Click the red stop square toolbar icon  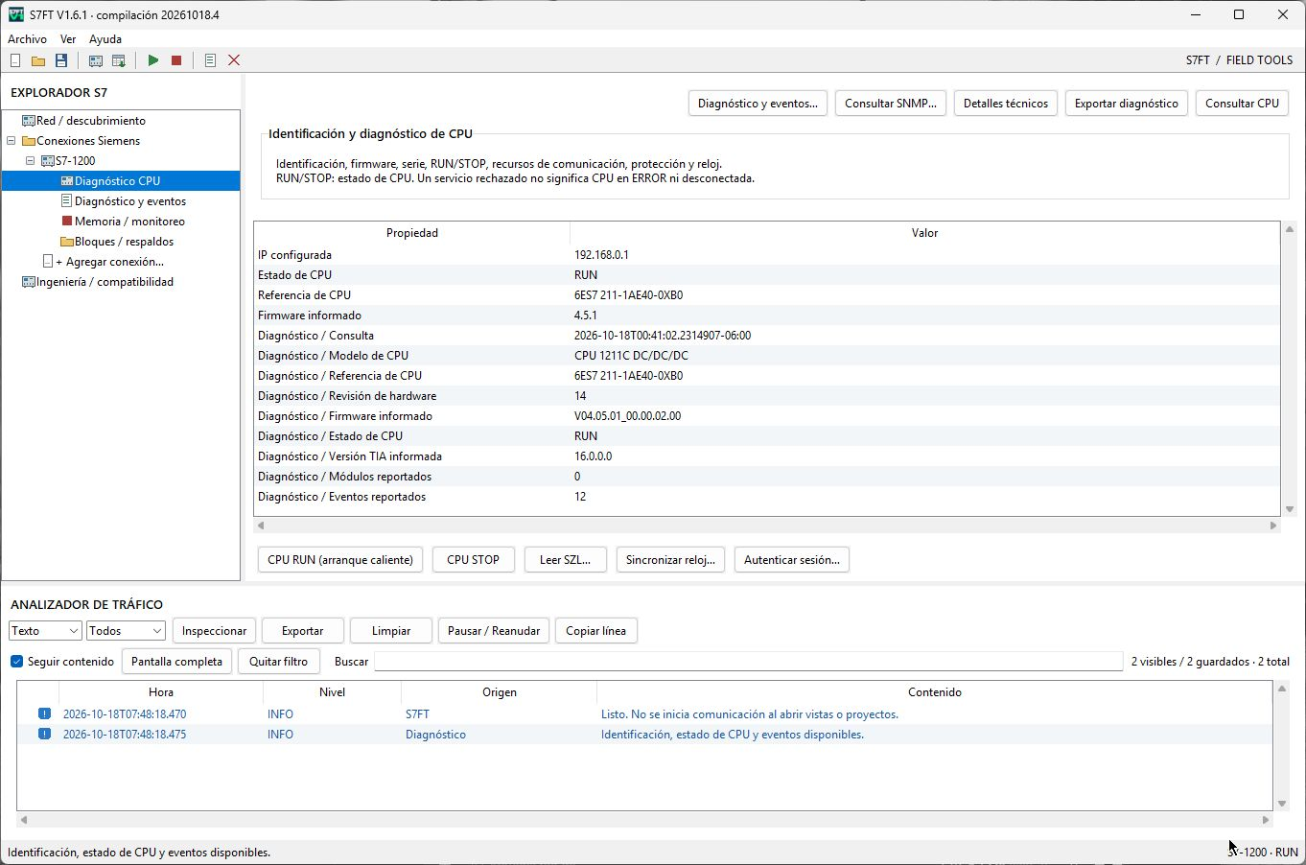pyautogui.click(x=176, y=60)
